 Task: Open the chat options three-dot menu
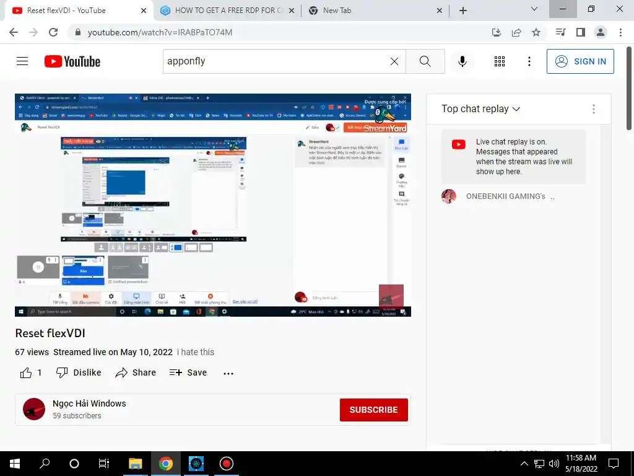(593, 109)
